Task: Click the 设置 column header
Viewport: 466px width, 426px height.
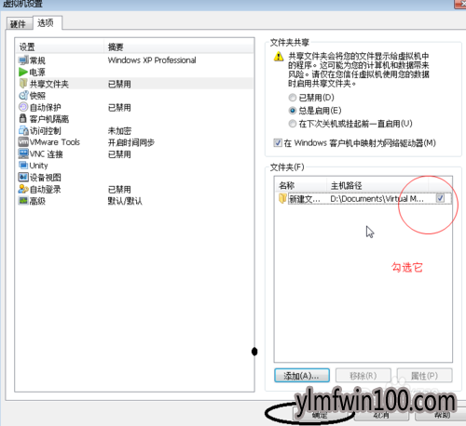Action: point(60,47)
